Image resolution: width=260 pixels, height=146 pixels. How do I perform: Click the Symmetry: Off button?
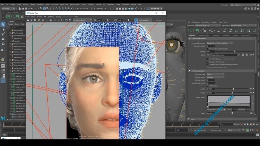point(101,9)
